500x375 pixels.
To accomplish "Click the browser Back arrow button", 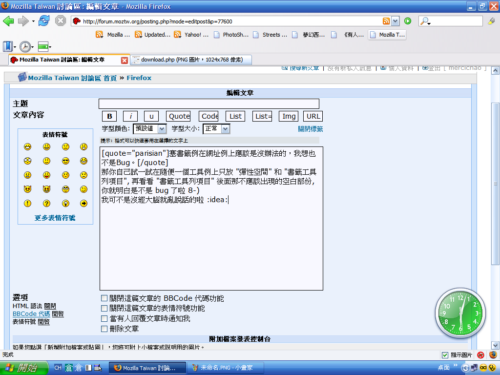I will [x=8, y=21].
